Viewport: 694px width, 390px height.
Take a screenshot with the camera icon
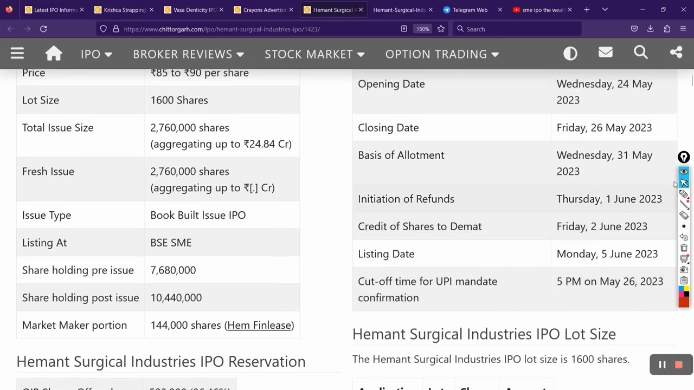[684, 270]
